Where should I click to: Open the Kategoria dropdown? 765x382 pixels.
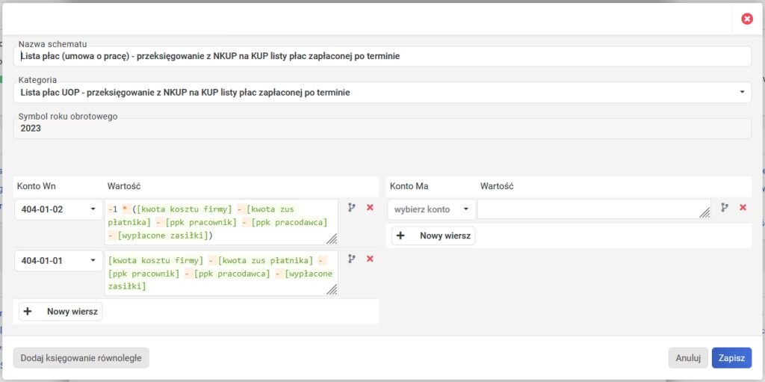tap(382, 93)
